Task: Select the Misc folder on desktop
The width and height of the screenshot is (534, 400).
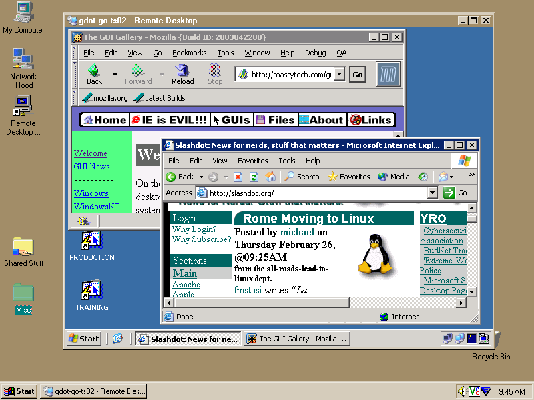Action: tap(23, 299)
